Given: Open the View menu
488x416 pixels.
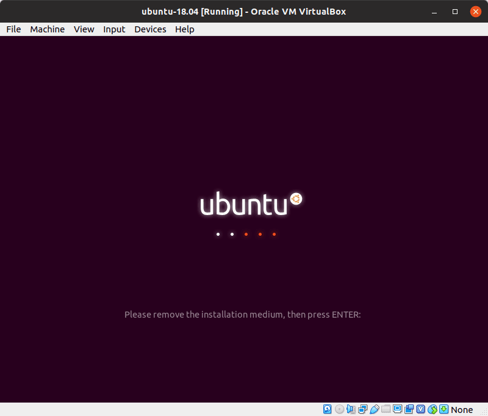Looking at the screenshot, I should pos(84,29).
